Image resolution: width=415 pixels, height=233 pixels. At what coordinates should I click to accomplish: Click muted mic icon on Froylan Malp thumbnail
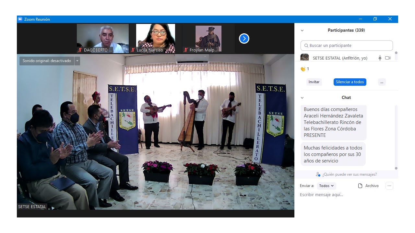(x=186, y=50)
